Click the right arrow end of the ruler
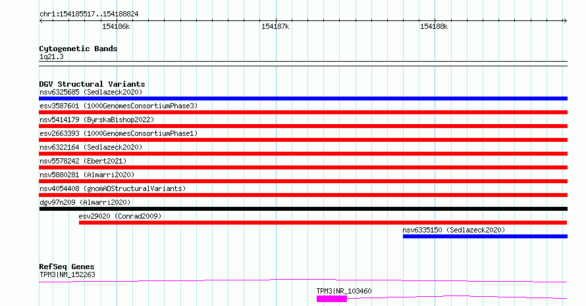 click(565, 21)
